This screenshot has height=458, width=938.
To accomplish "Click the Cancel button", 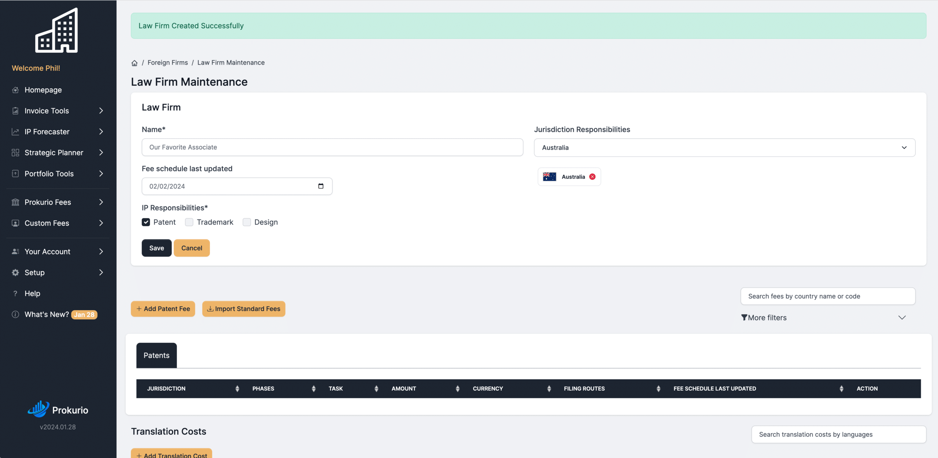I will [x=192, y=248].
